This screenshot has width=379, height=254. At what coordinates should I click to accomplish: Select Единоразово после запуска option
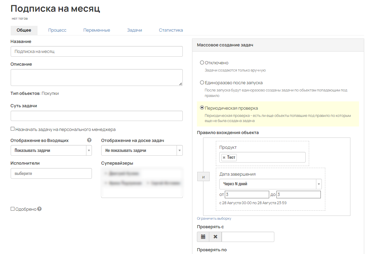point(202,83)
